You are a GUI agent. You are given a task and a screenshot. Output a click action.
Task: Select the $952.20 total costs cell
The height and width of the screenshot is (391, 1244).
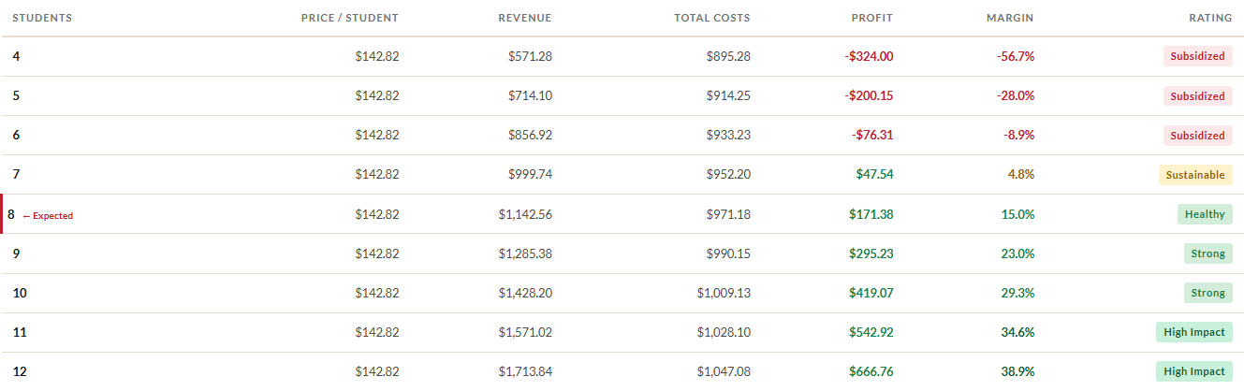(728, 174)
